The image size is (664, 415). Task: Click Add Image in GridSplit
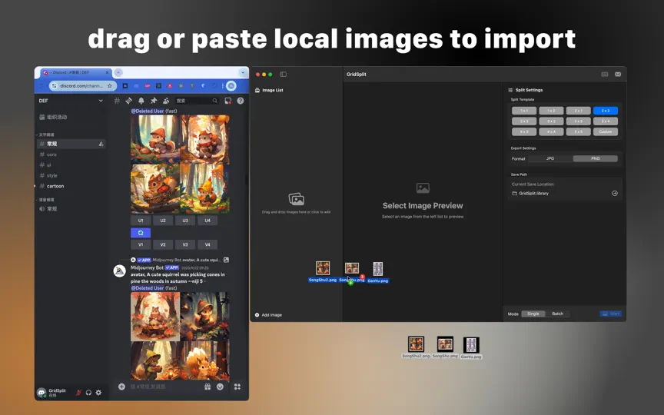(268, 315)
